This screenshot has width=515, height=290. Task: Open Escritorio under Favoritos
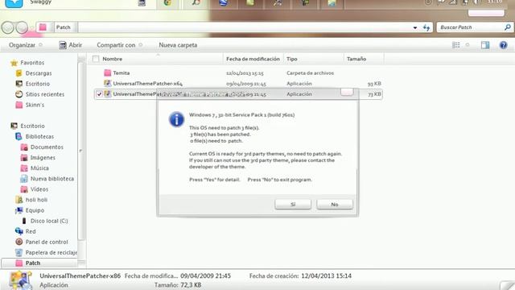point(38,84)
